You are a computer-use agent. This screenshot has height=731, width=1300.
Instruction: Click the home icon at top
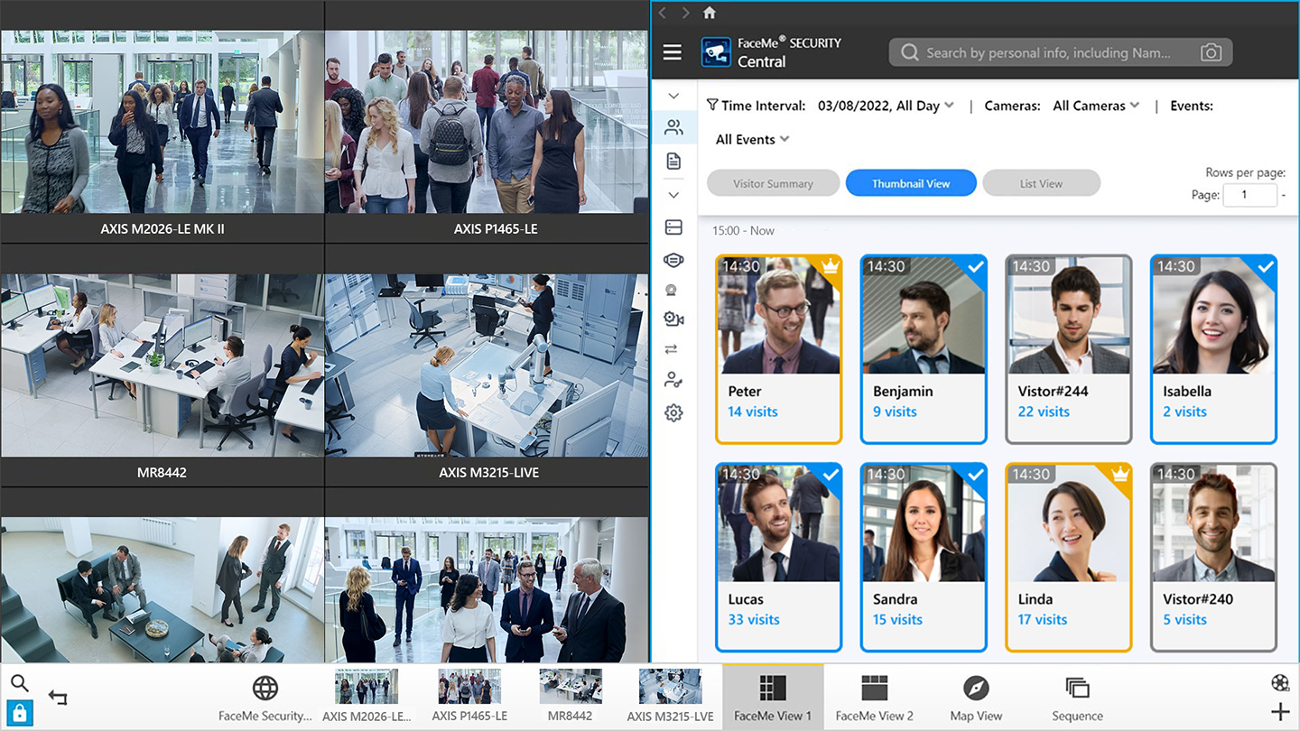tap(710, 13)
